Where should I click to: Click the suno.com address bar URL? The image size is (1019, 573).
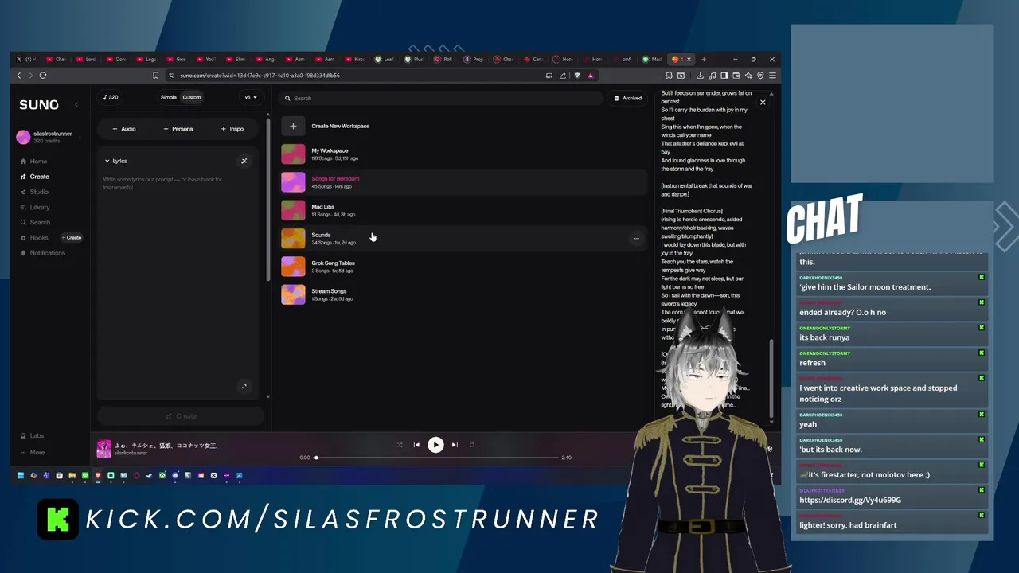pos(260,76)
